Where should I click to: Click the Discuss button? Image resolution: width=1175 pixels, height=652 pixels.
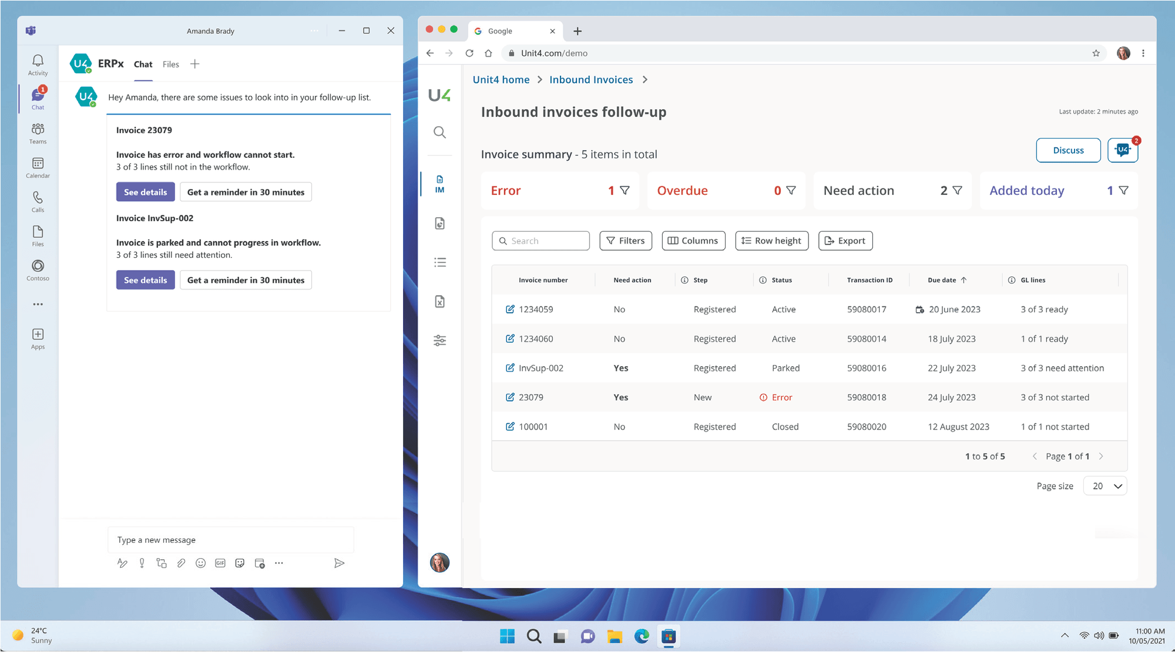click(1068, 150)
